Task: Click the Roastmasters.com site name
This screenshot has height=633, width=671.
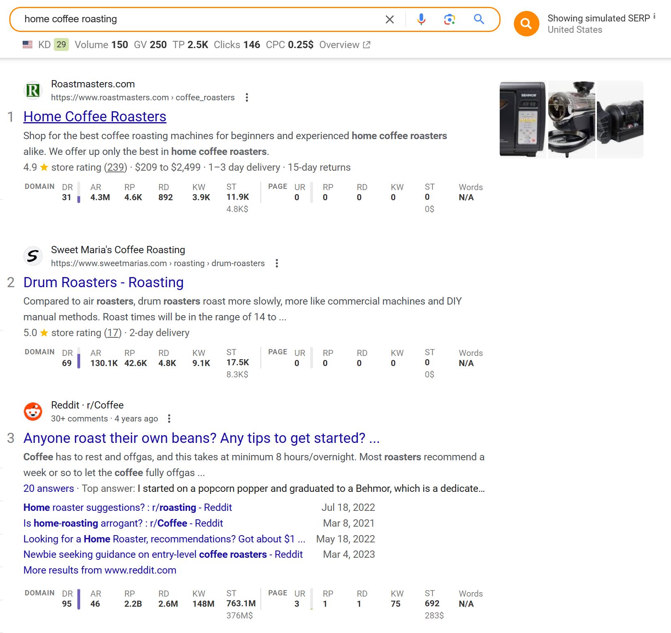Action: (x=93, y=84)
